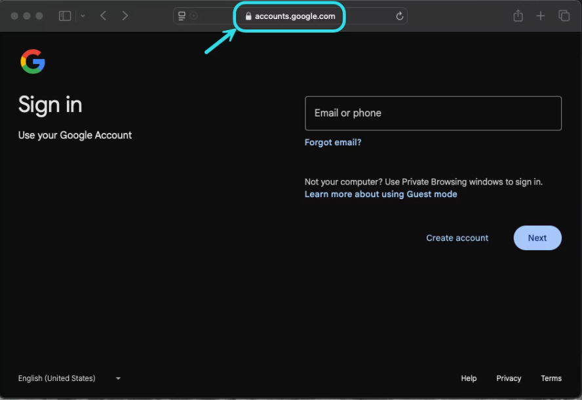582x400 pixels.
Task: Open the page reader menu icon
Action: pos(182,16)
